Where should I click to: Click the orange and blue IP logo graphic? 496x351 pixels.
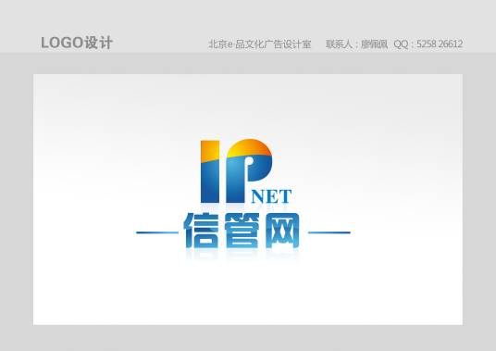tap(236, 171)
